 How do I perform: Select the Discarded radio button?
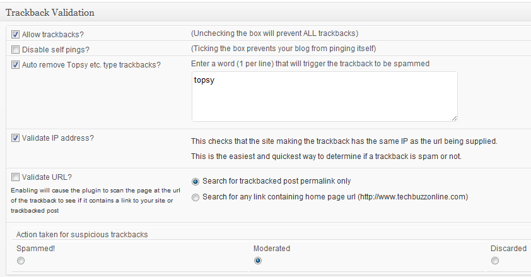495,261
